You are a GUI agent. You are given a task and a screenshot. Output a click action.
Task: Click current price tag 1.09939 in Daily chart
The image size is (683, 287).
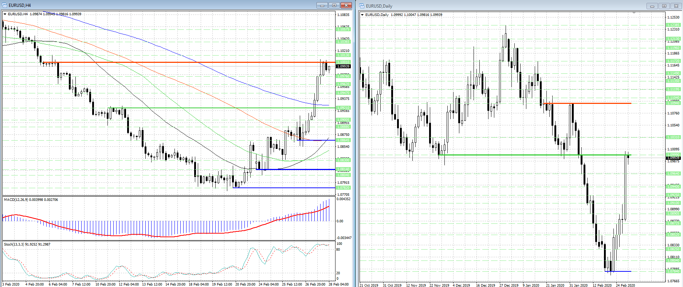click(x=673, y=158)
